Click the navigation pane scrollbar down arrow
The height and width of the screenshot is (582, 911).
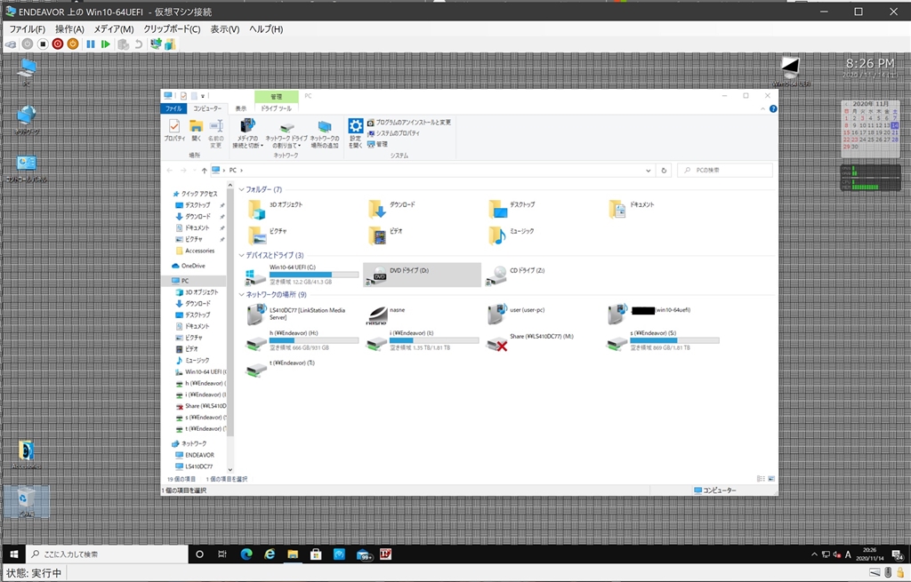point(230,469)
